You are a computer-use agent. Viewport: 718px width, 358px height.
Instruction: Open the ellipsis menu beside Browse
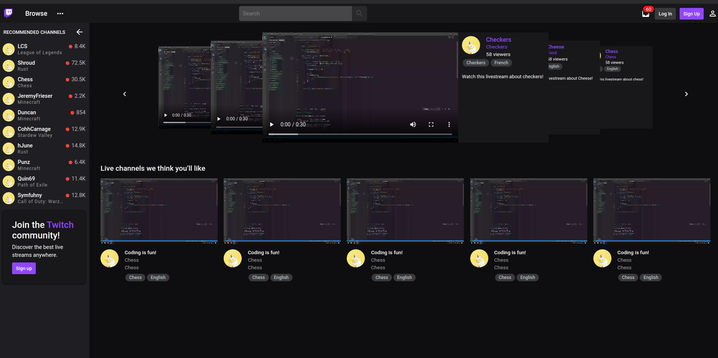click(60, 14)
